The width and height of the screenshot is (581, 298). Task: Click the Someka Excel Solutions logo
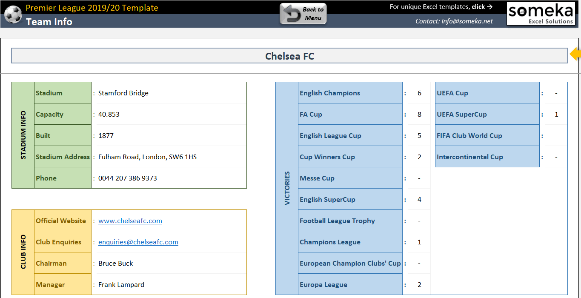pyautogui.click(x=541, y=14)
